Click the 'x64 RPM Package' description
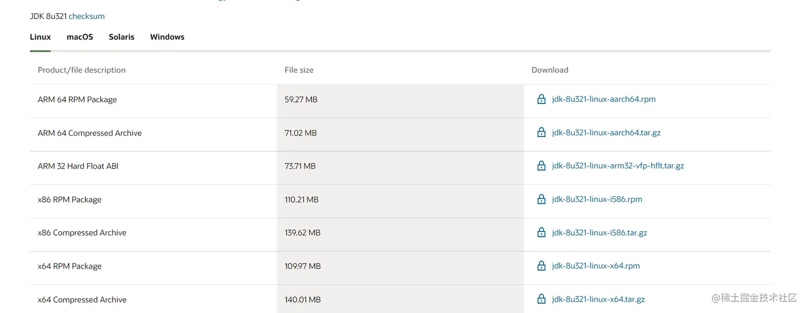807x313 pixels. tap(69, 266)
